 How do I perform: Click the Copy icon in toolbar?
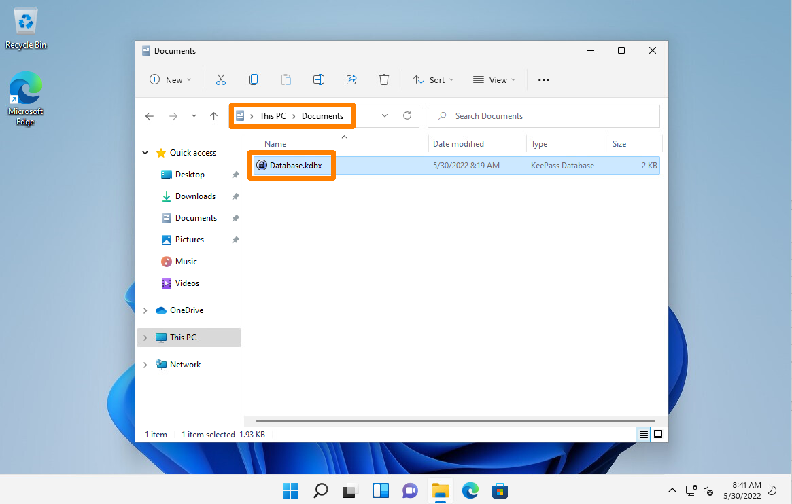pyautogui.click(x=254, y=79)
